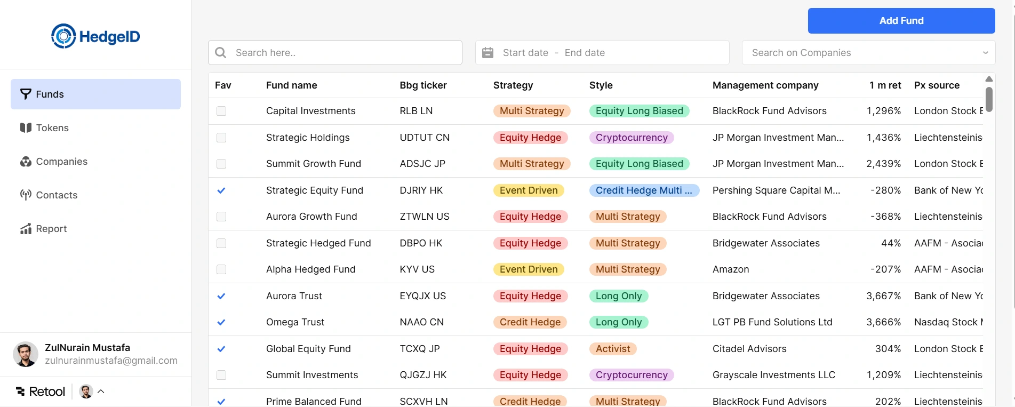Click the HedgeID logo icon

pyautogui.click(x=63, y=36)
